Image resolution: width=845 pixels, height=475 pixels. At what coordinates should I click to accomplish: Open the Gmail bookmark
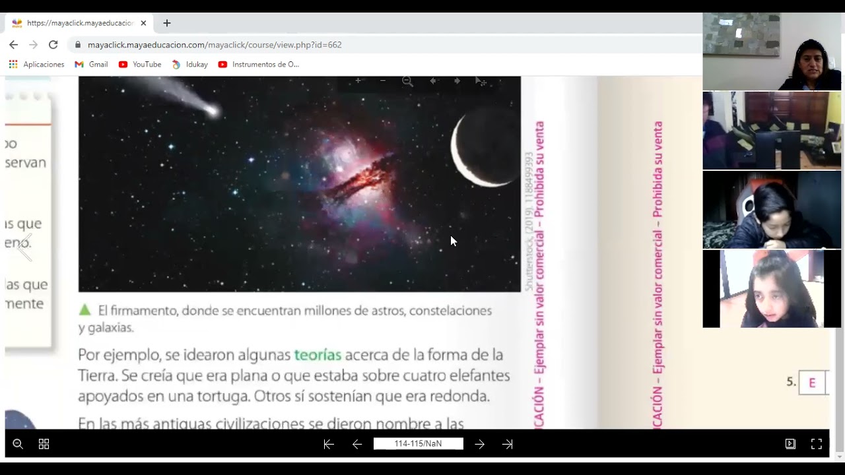pyautogui.click(x=91, y=65)
